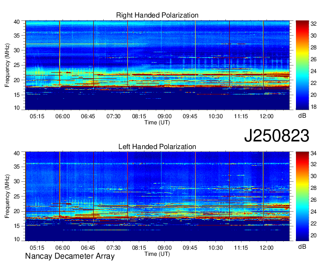This screenshot has height=262, width=322.
Task: Click the lower plot's dB color scale bar
Action: coord(302,196)
